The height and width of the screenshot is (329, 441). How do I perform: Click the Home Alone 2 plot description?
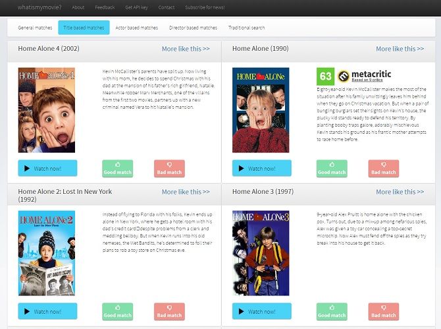[157, 232]
